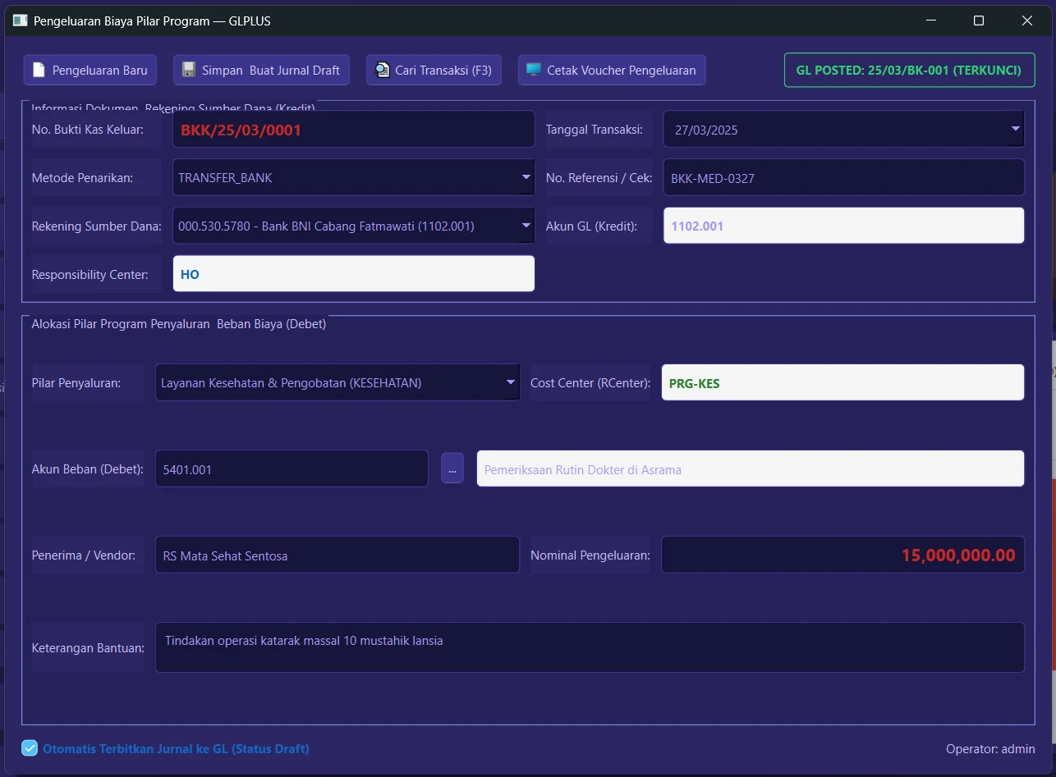1056x777 pixels.
Task: Click the GL POSTED status indicator
Action: click(909, 71)
